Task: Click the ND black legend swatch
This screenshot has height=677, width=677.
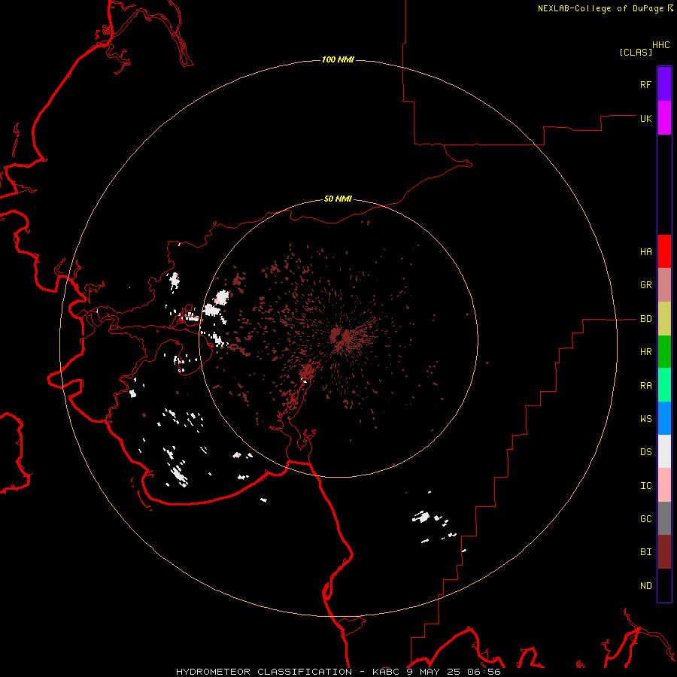Action: 664,585
